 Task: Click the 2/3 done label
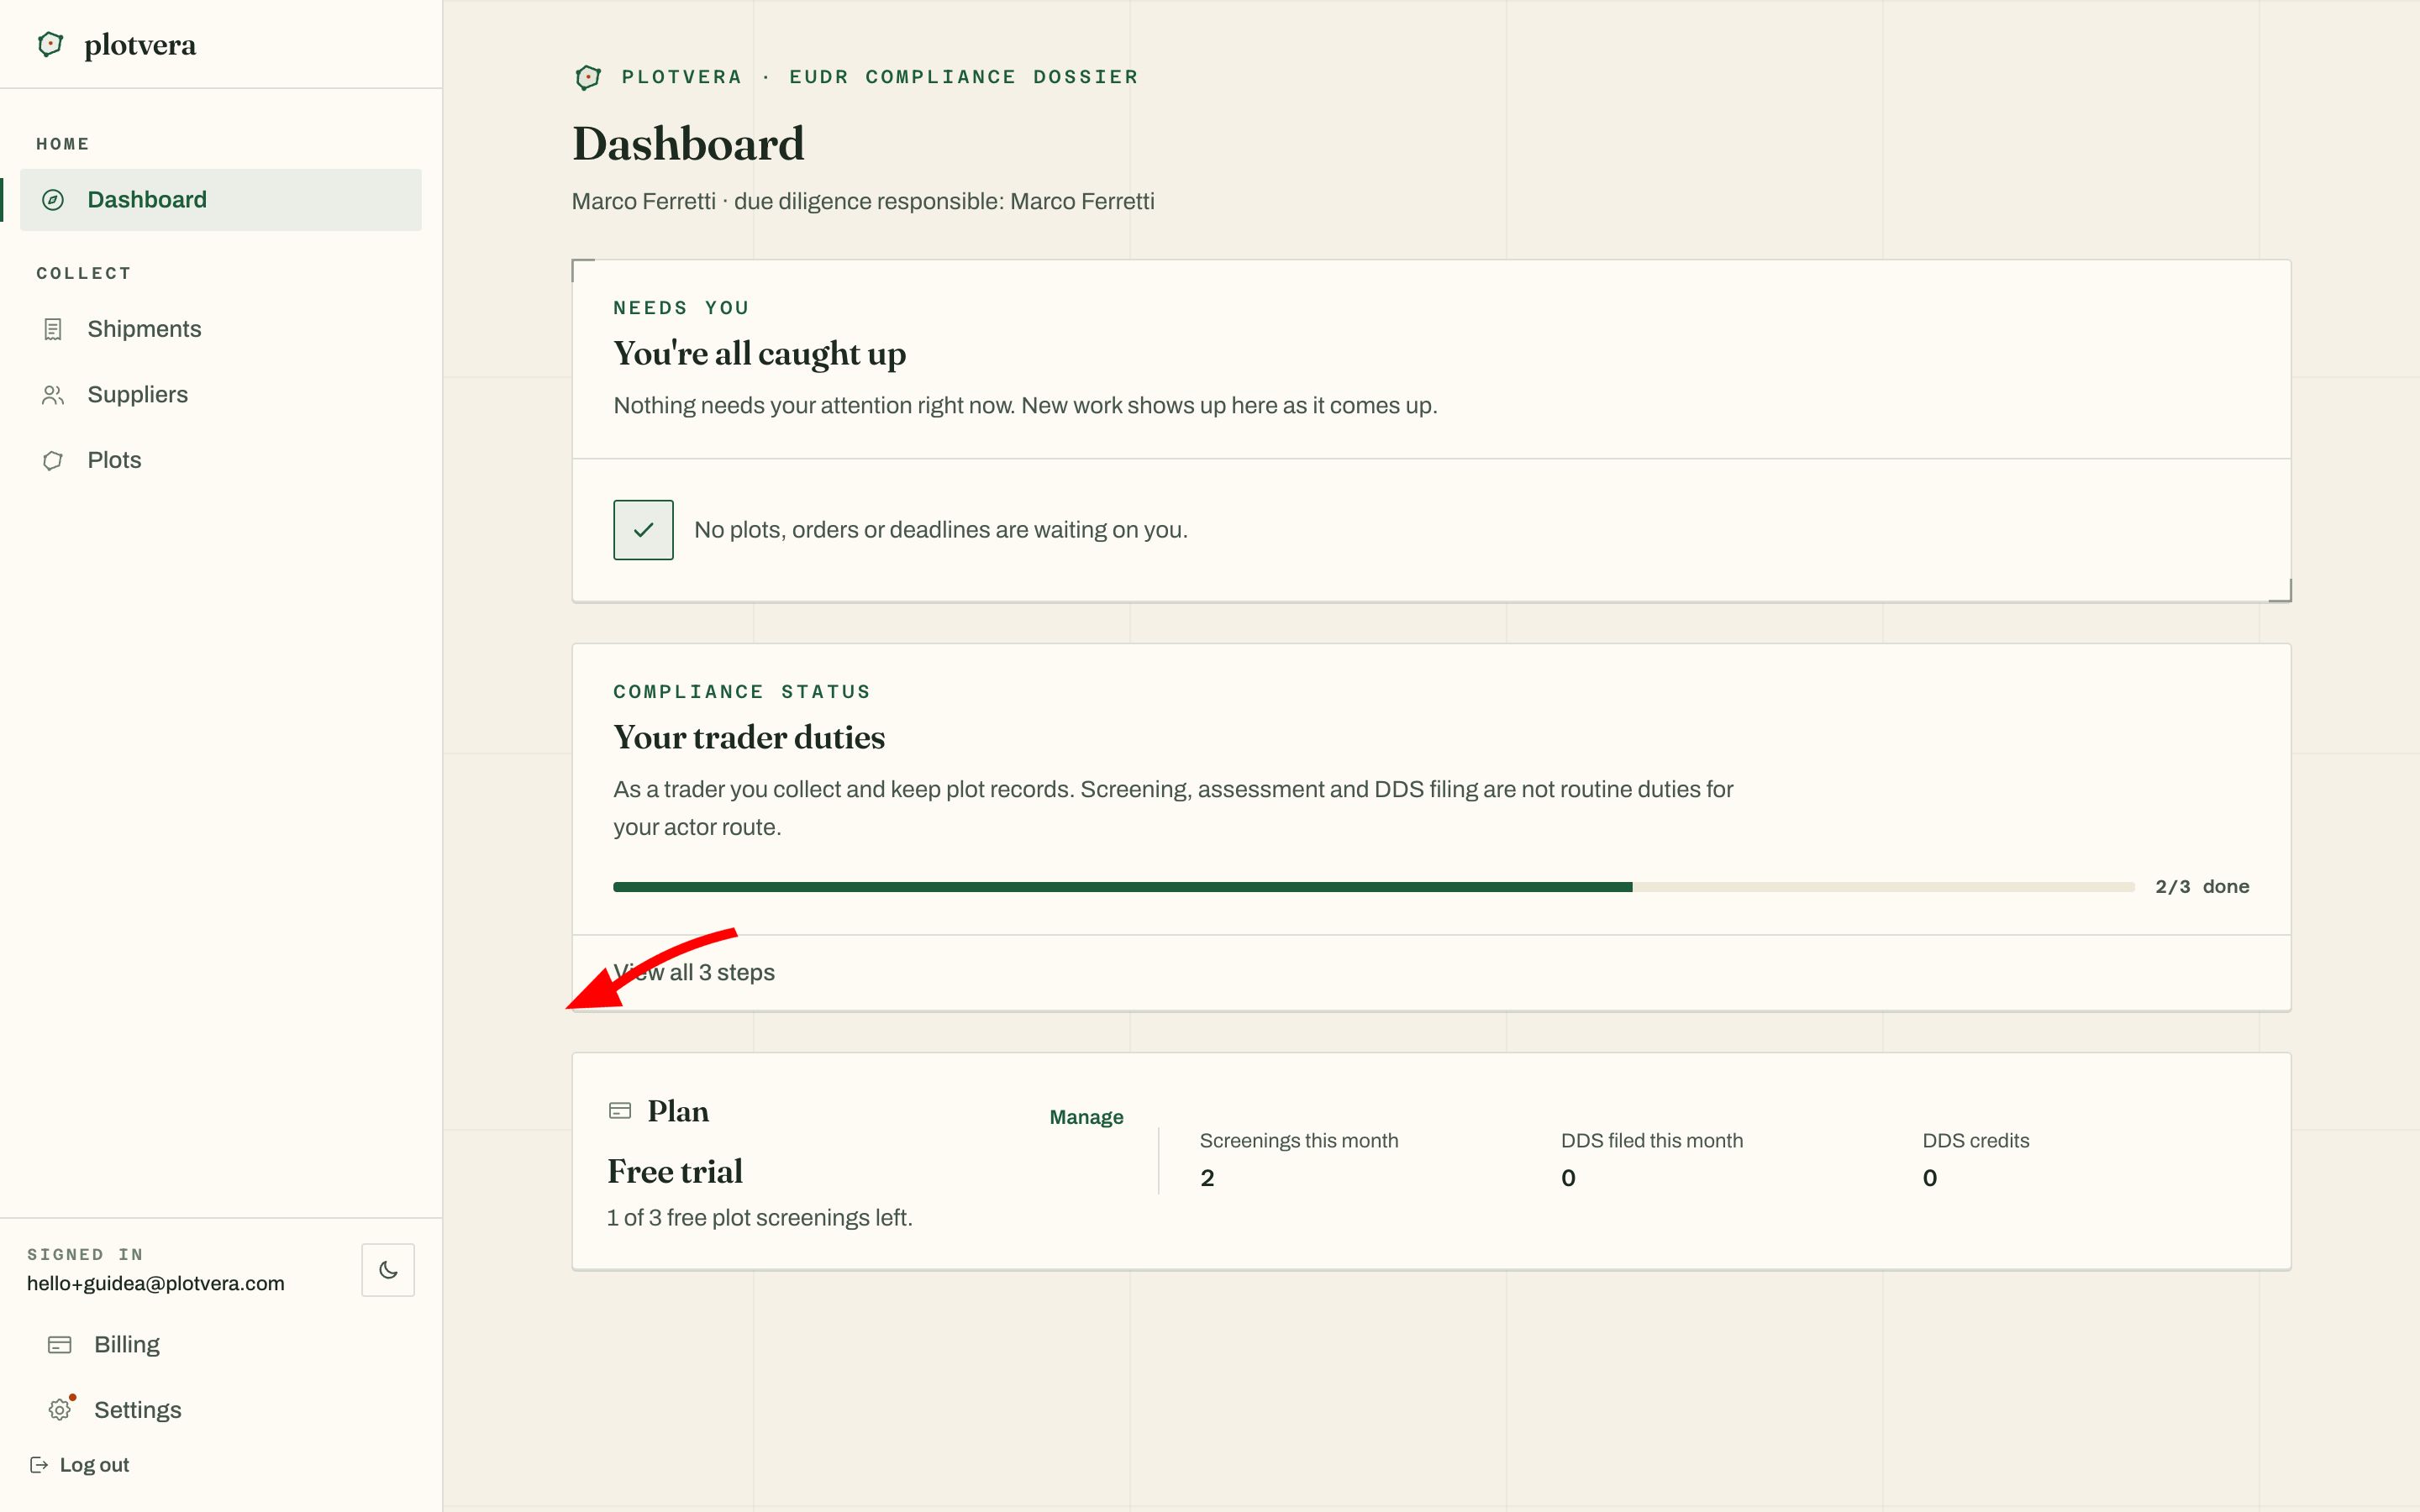2202,887
